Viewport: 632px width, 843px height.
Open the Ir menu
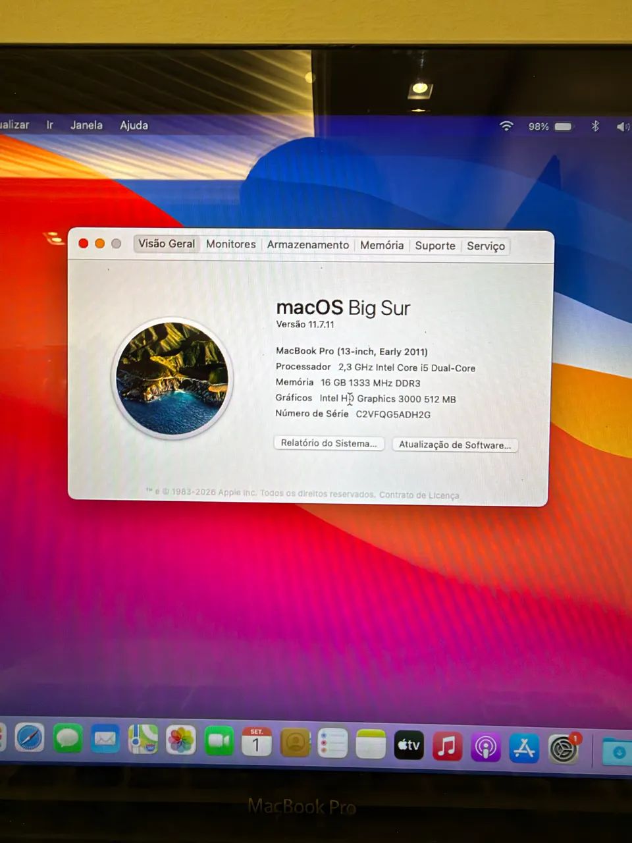49,125
